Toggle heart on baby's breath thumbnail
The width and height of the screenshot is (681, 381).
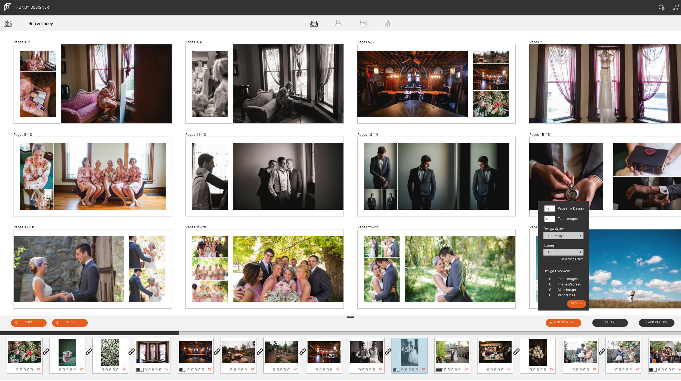tap(124, 369)
